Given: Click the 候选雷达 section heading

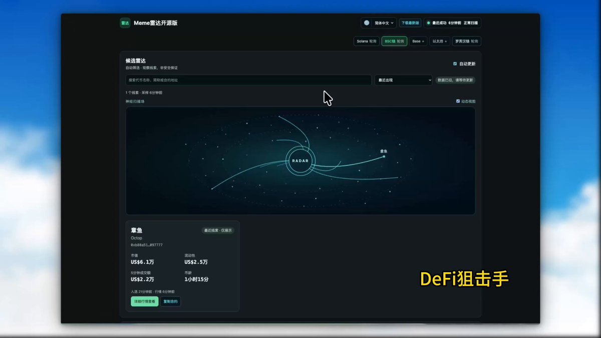Looking at the screenshot, I should click(136, 61).
